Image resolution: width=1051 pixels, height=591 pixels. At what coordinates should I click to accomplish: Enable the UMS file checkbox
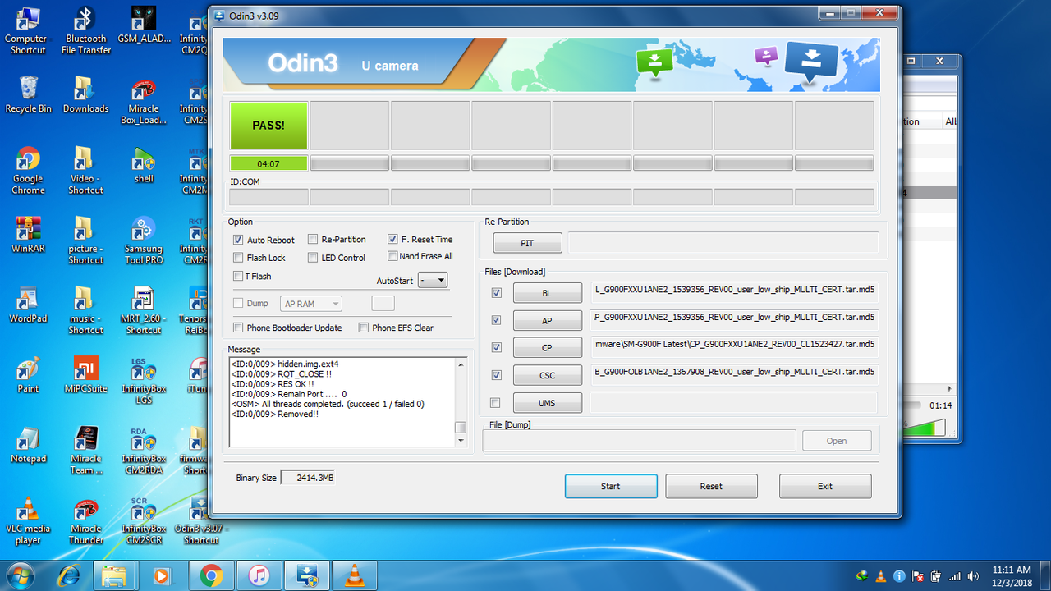[495, 403]
